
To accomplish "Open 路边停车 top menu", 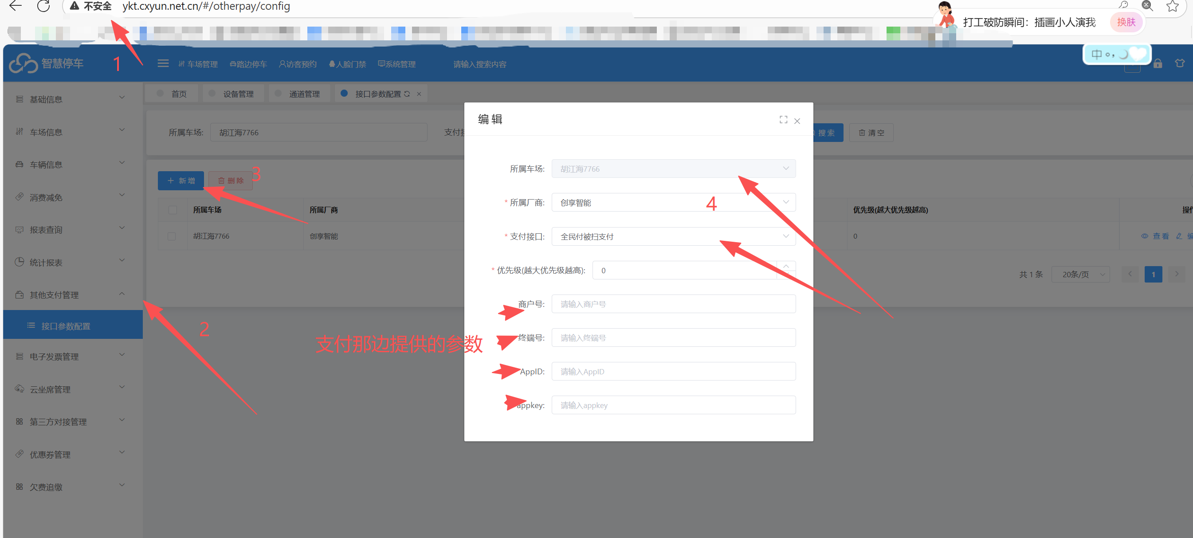I will (248, 64).
